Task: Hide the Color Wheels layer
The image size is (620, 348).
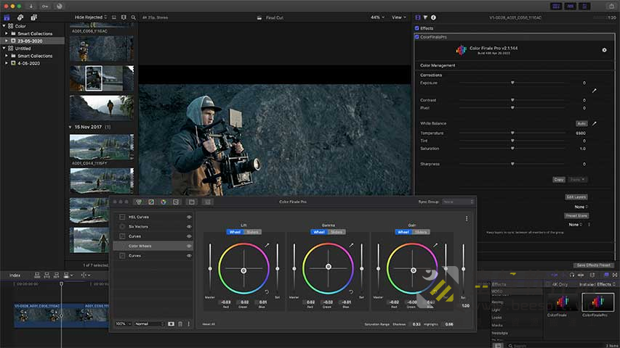Action: tap(189, 246)
